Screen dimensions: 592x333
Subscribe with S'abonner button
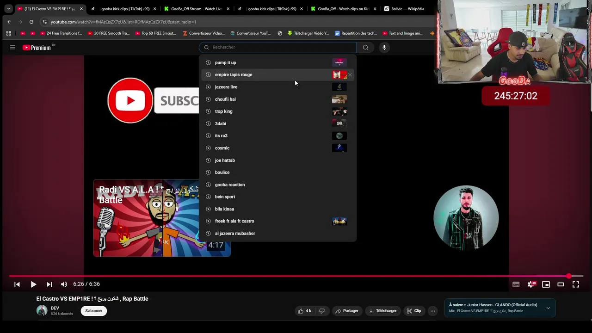point(94,311)
